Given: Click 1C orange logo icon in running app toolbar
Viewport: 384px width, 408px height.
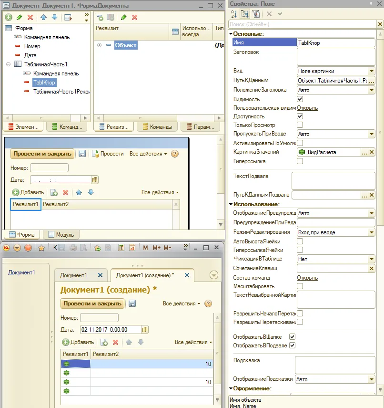Looking at the screenshot, I should [x=6, y=248].
